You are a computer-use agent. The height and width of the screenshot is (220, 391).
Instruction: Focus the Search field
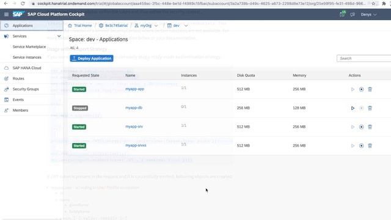(364, 59)
